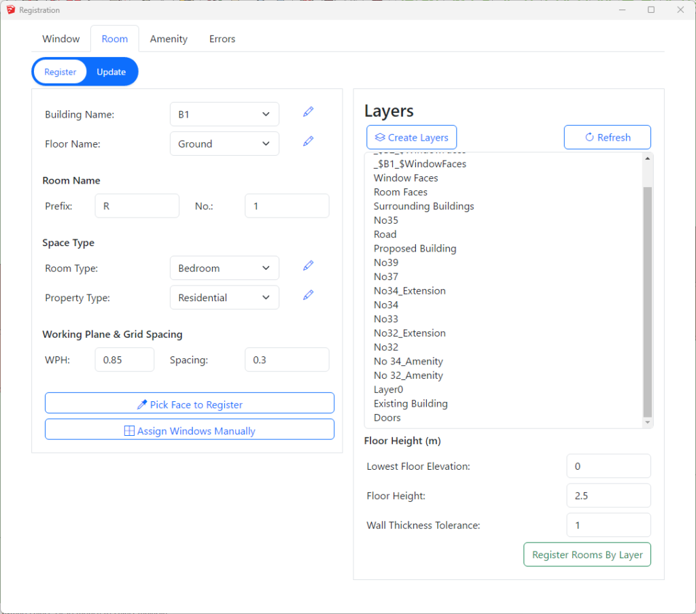Open the Room Type dropdown

click(x=224, y=269)
